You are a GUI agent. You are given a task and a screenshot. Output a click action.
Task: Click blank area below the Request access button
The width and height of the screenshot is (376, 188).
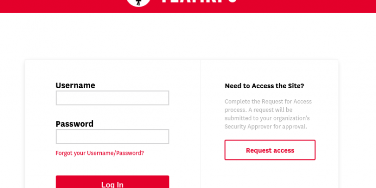pos(270,174)
